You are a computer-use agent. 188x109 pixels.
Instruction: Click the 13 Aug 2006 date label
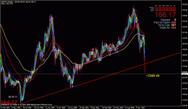pos(129,108)
